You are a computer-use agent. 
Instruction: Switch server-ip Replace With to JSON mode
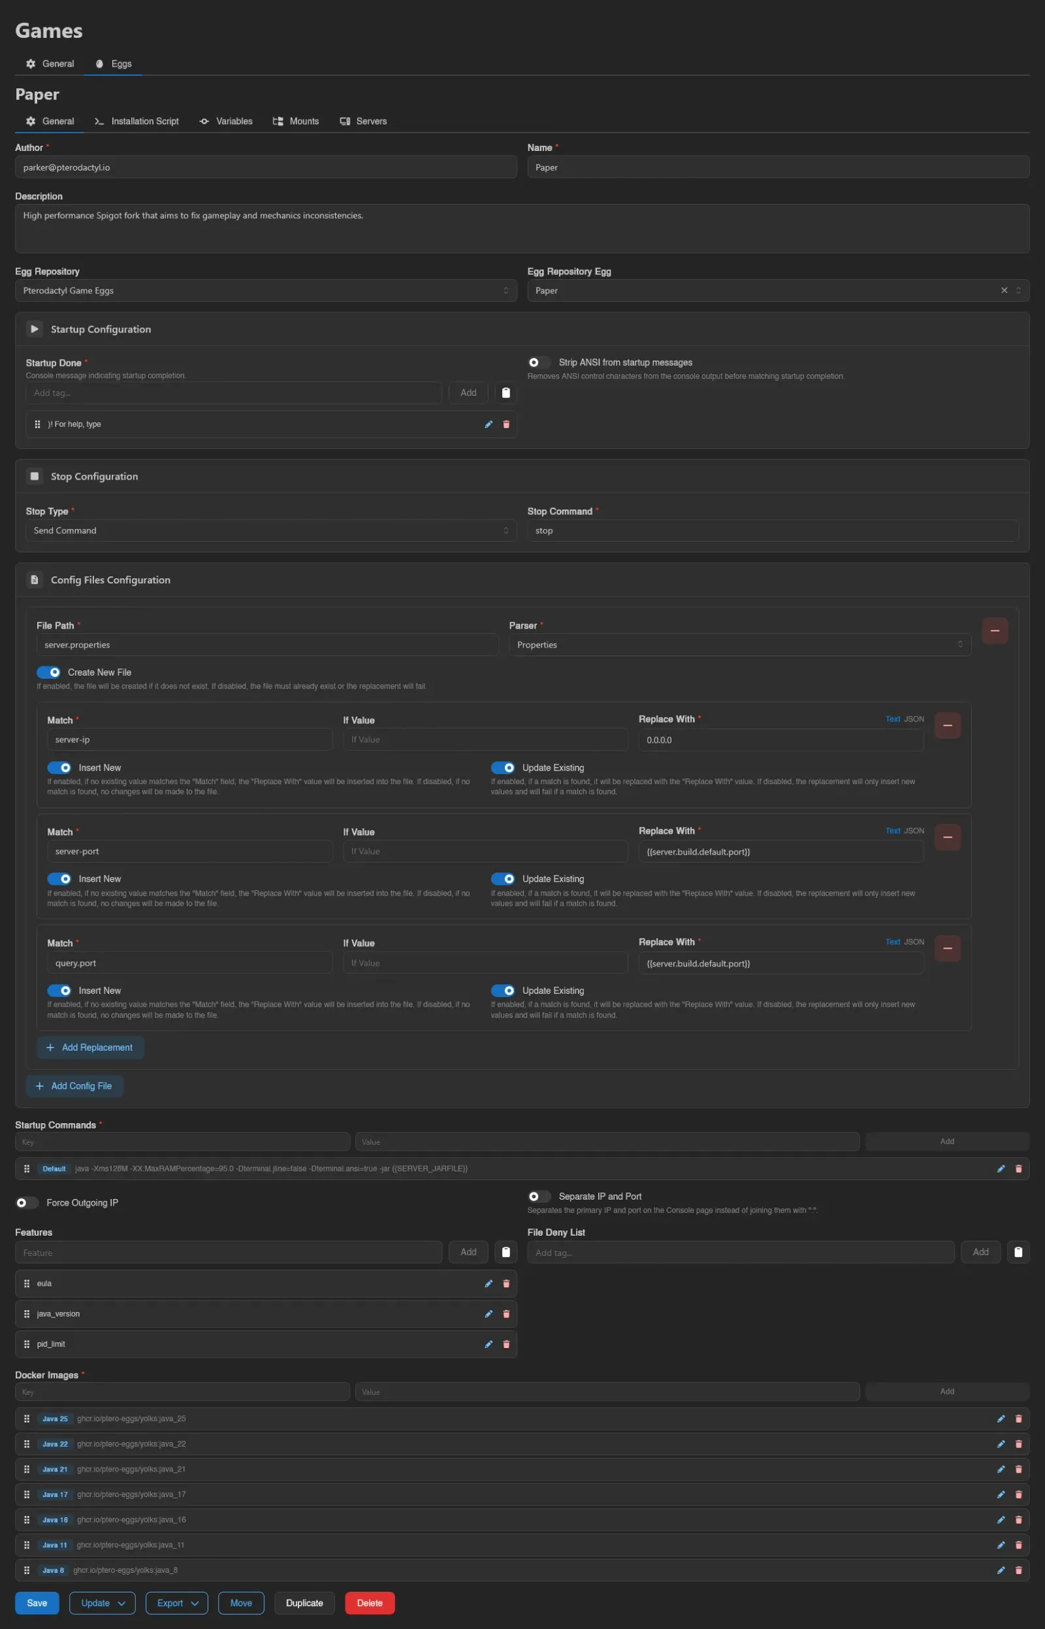click(914, 719)
